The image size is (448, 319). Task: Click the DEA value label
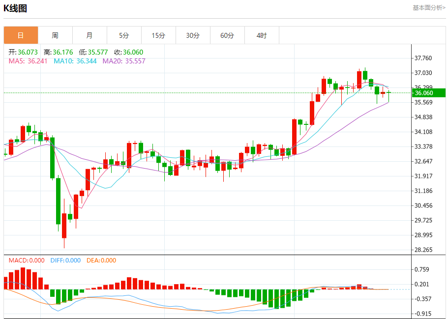click(101, 261)
